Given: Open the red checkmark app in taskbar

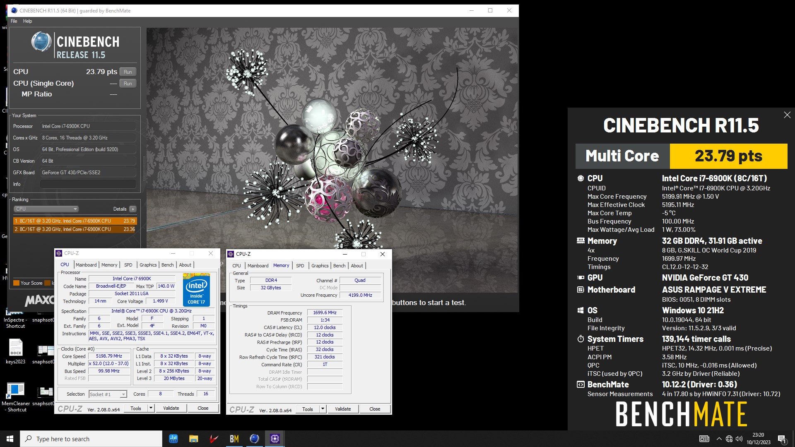Looking at the screenshot, I should [x=214, y=439].
